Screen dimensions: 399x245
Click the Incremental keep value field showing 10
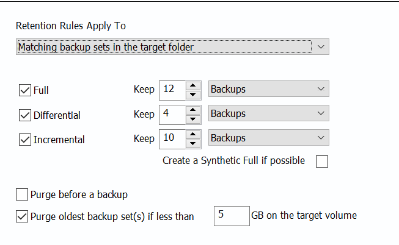(x=172, y=139)
